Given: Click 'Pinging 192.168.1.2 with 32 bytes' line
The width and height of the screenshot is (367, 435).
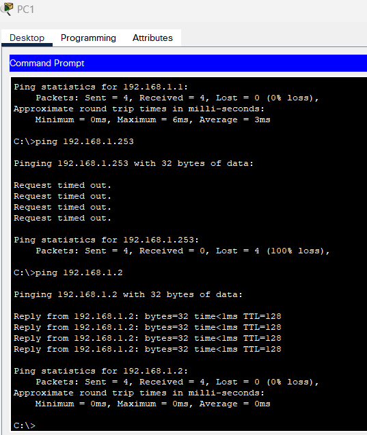Looking at the screenshot, I should coord(128,294).
